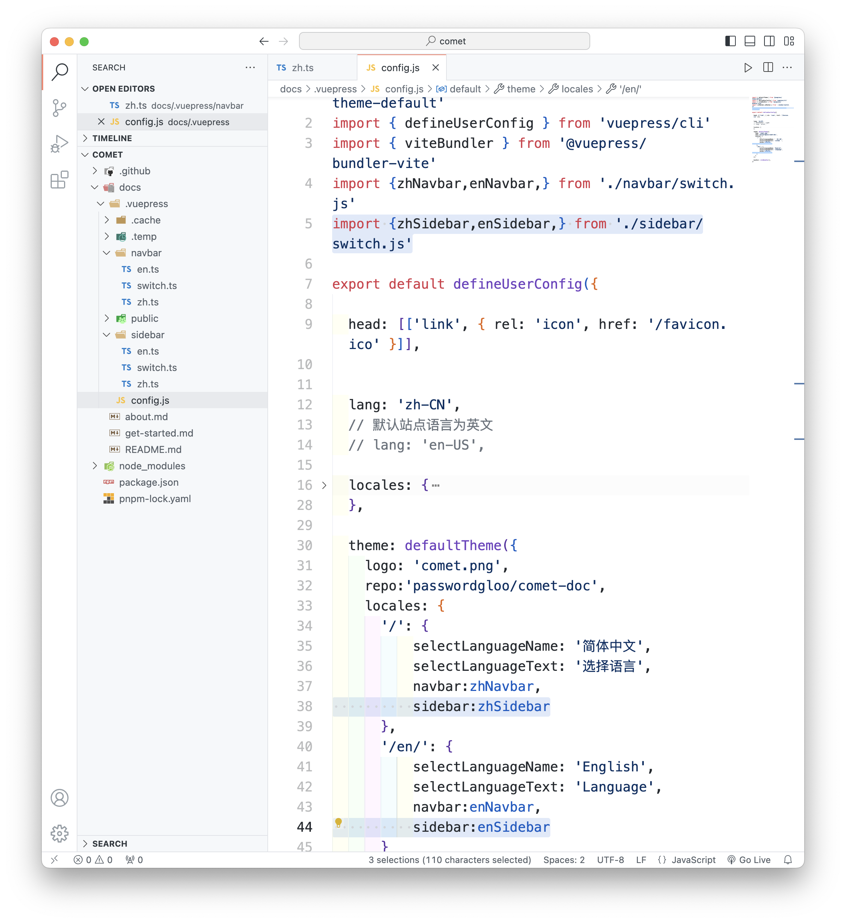Close the config.js tab
This screenshot has width=846, height=923.
[x=436, y=68]
